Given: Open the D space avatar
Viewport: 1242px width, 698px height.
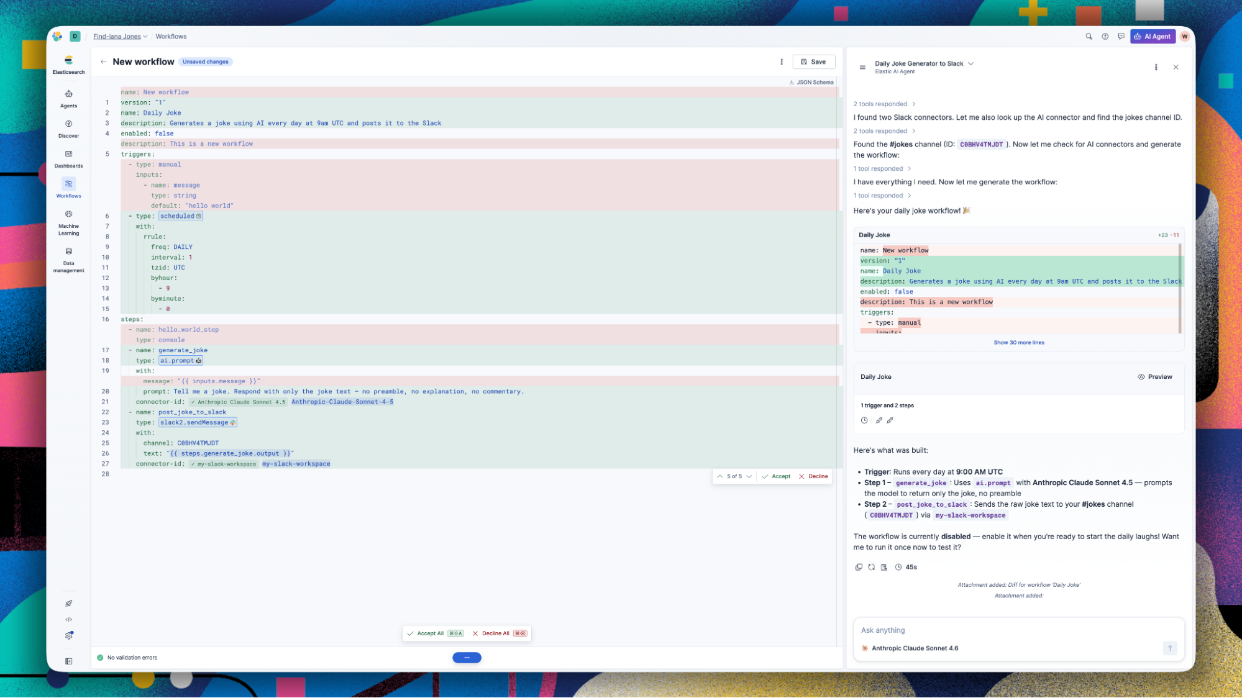Looking at the screenshot, I should point(75,37).
